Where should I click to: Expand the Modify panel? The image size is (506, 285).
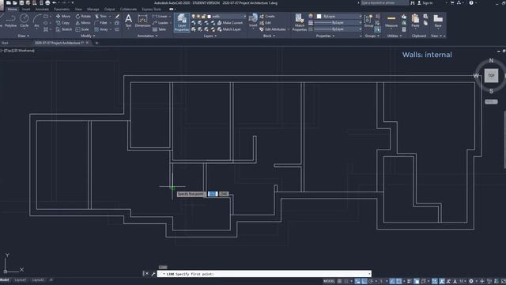coord(88,36)
